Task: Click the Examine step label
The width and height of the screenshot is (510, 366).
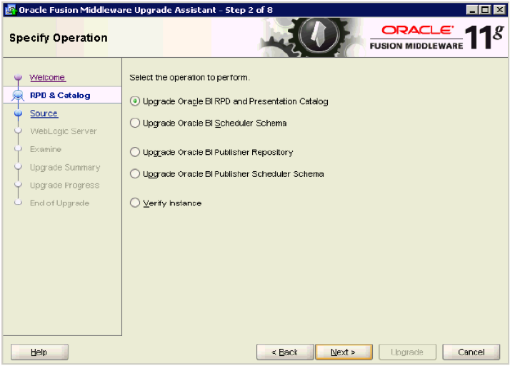Action: tap(46, 149)
